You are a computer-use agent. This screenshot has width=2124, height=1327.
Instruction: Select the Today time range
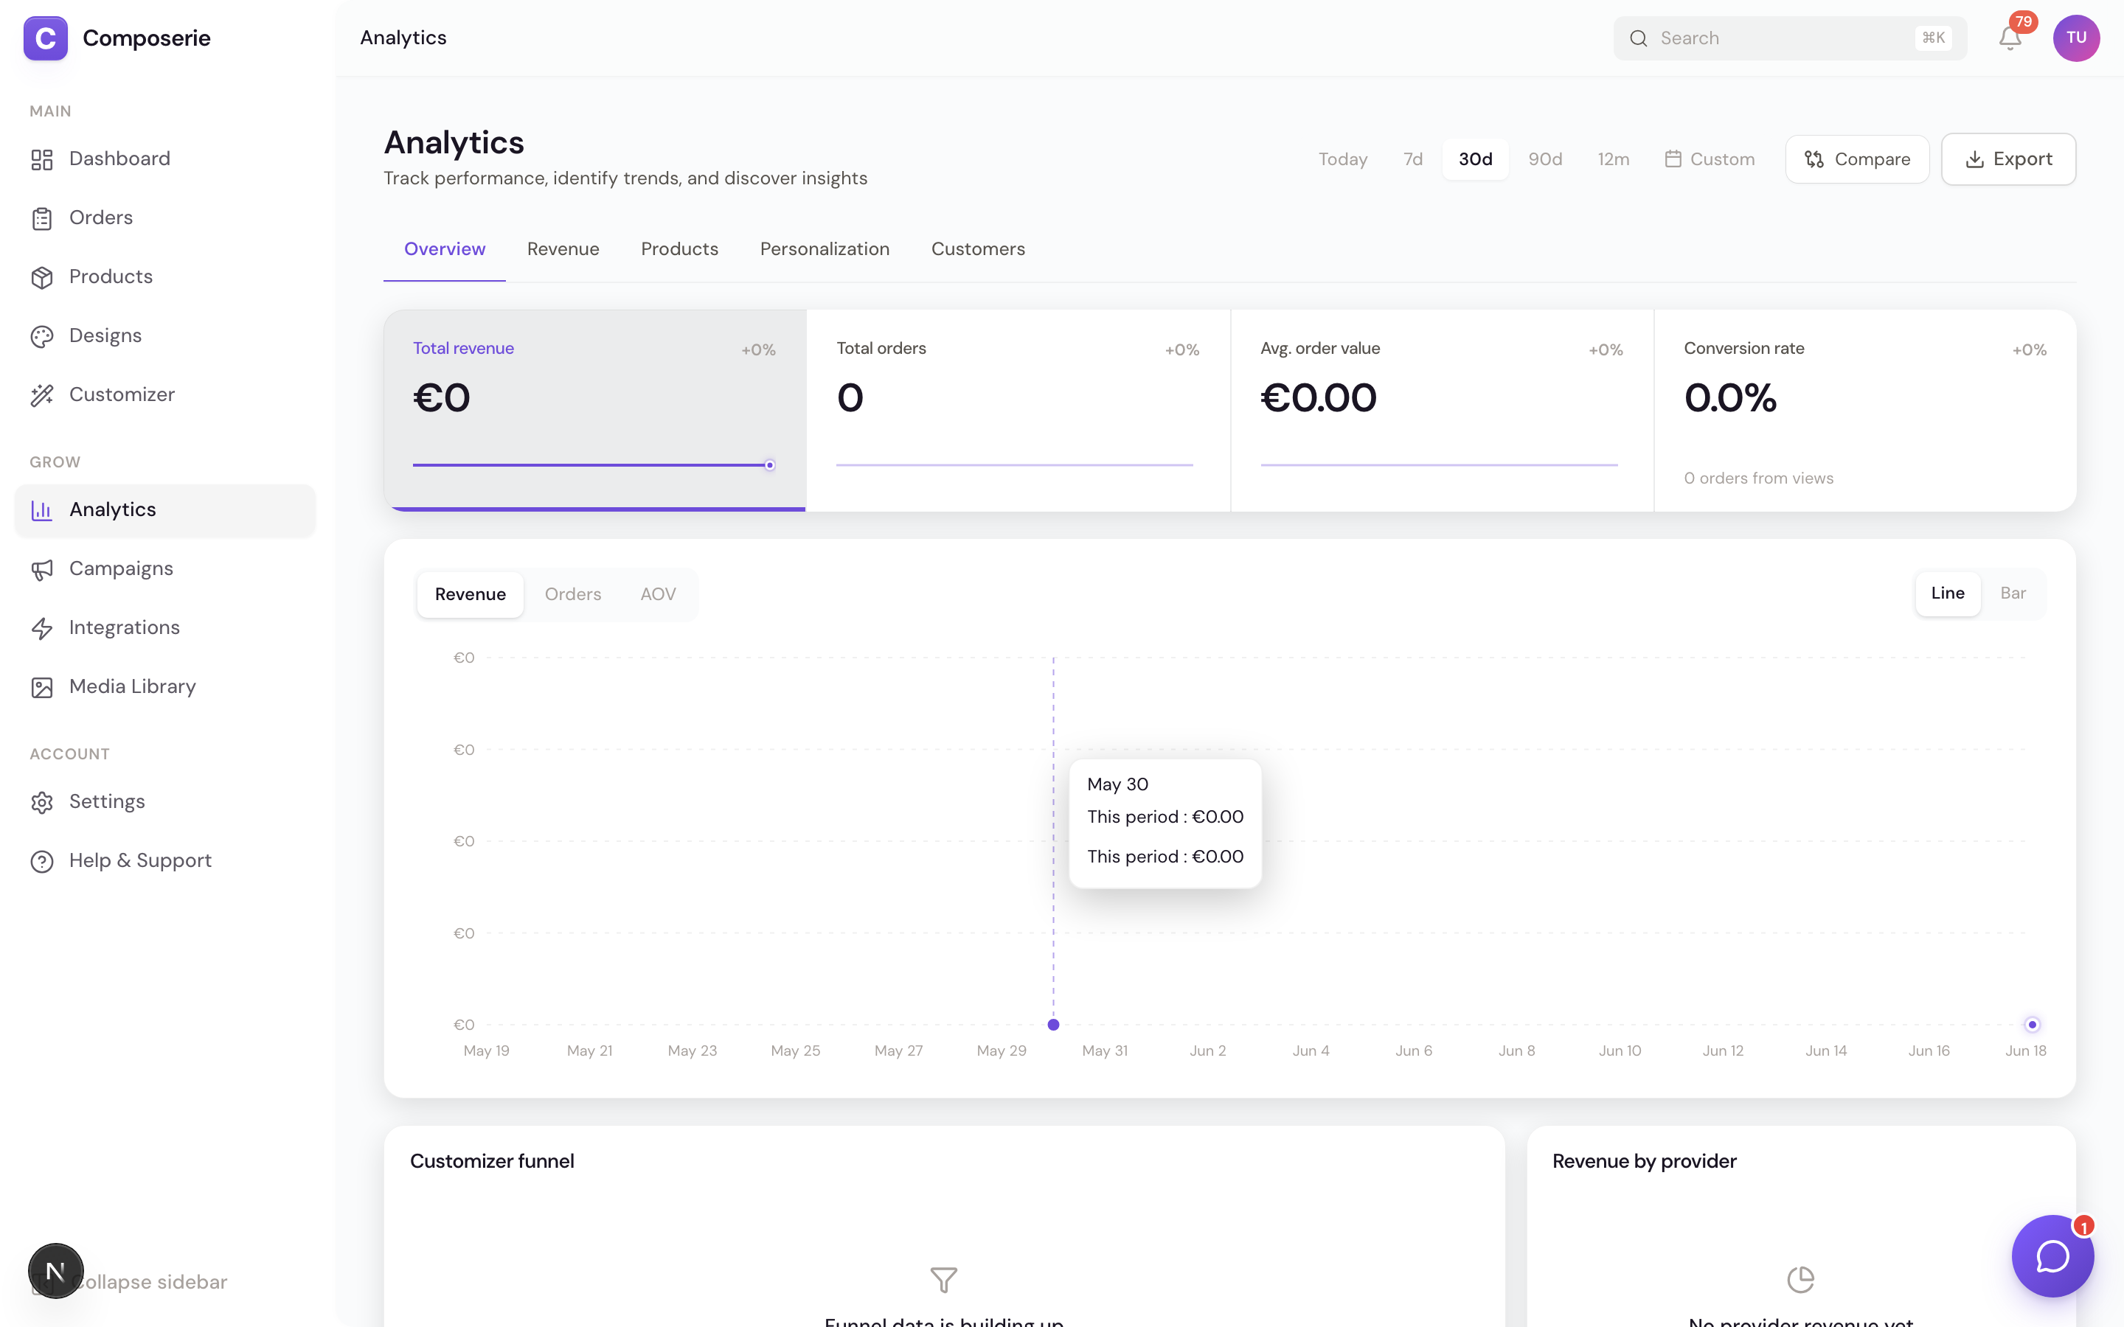(x=1343, y=159)
